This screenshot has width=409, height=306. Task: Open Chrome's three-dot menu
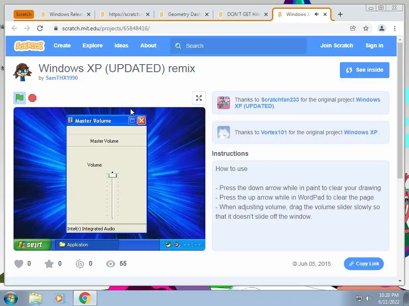pyautogui.click(x=395, y=28)
